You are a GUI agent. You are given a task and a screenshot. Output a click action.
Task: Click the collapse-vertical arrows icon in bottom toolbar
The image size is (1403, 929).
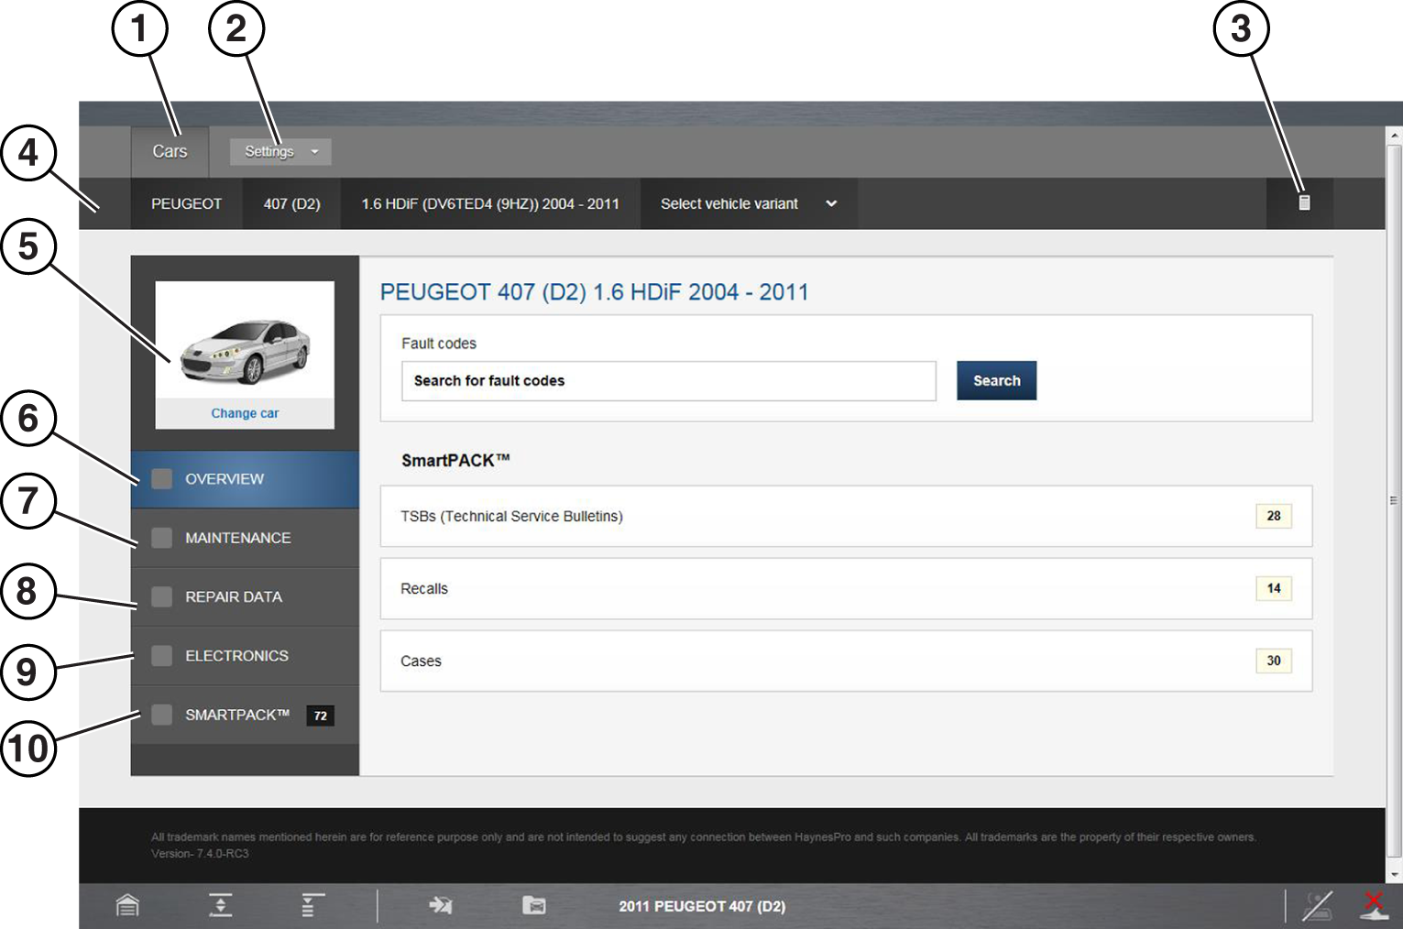[220, 905]
